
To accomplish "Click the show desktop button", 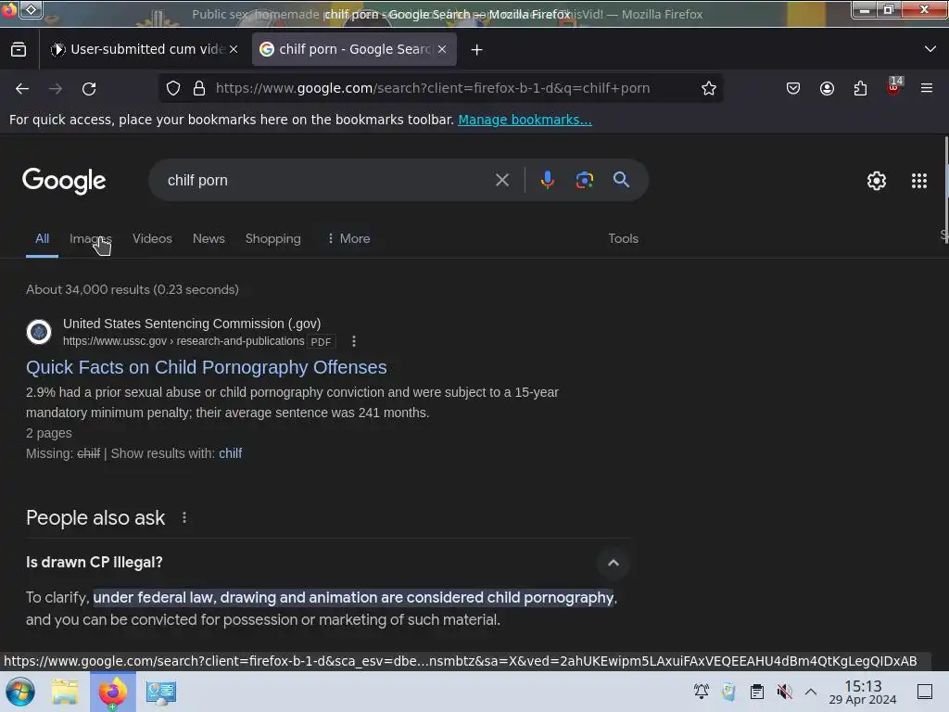I will (x=925, y=692).
